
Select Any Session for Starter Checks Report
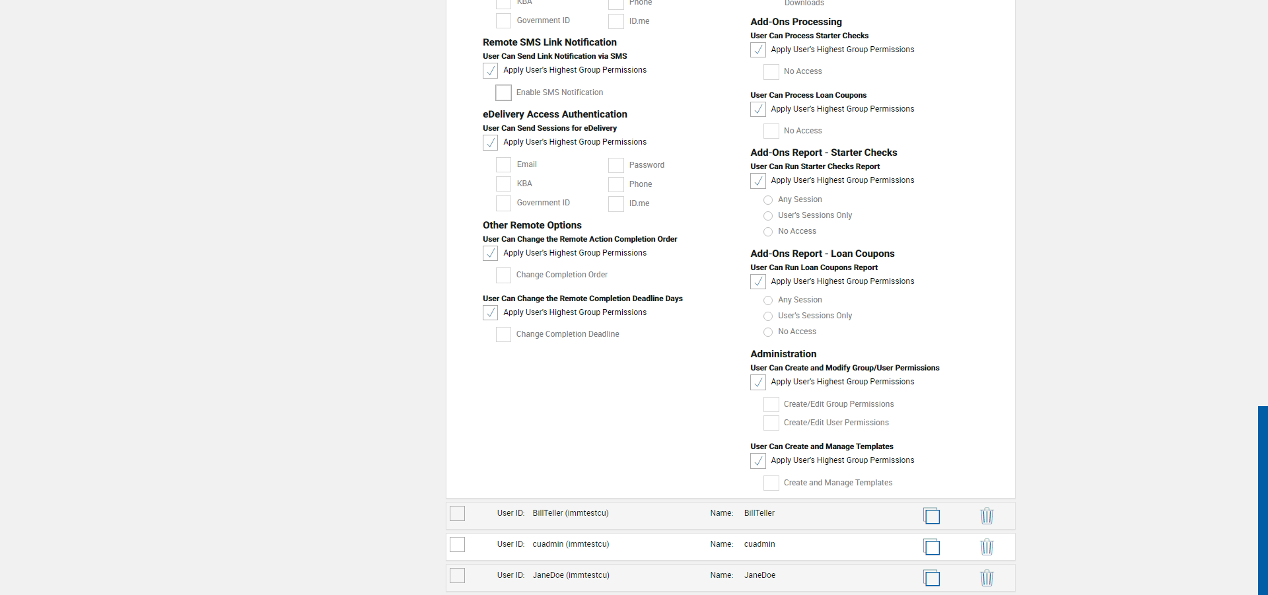(x=768, y=200)
